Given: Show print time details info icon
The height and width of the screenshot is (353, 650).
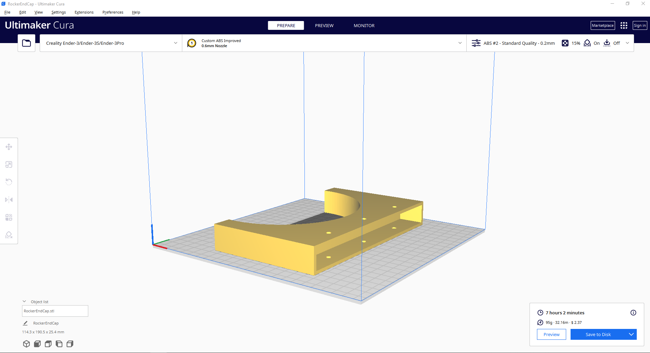Looking at the screenshot, I should [633, 313].
